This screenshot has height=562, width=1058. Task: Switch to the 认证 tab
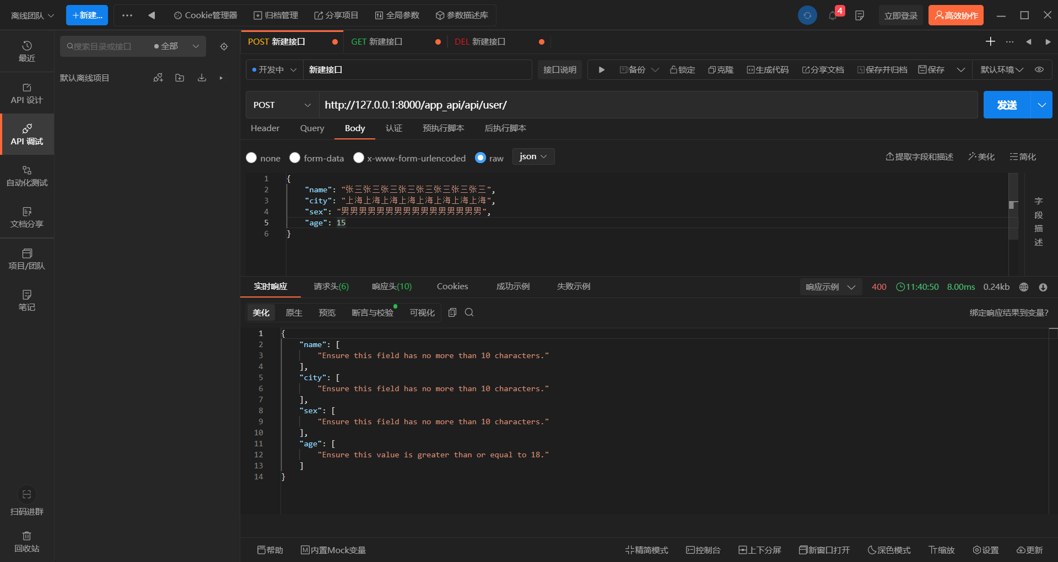pyautogui.click(x=393, y=128)
